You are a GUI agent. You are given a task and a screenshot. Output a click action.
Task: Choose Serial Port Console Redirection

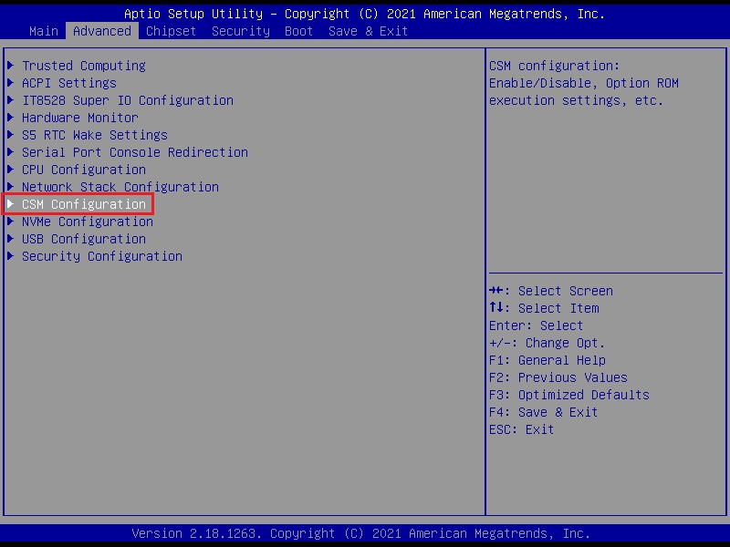[134, 152]
